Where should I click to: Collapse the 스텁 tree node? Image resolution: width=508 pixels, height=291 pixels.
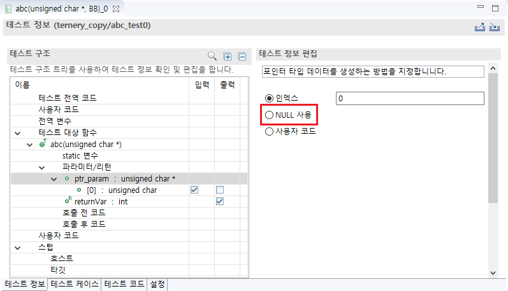click(x=17, y=248)
